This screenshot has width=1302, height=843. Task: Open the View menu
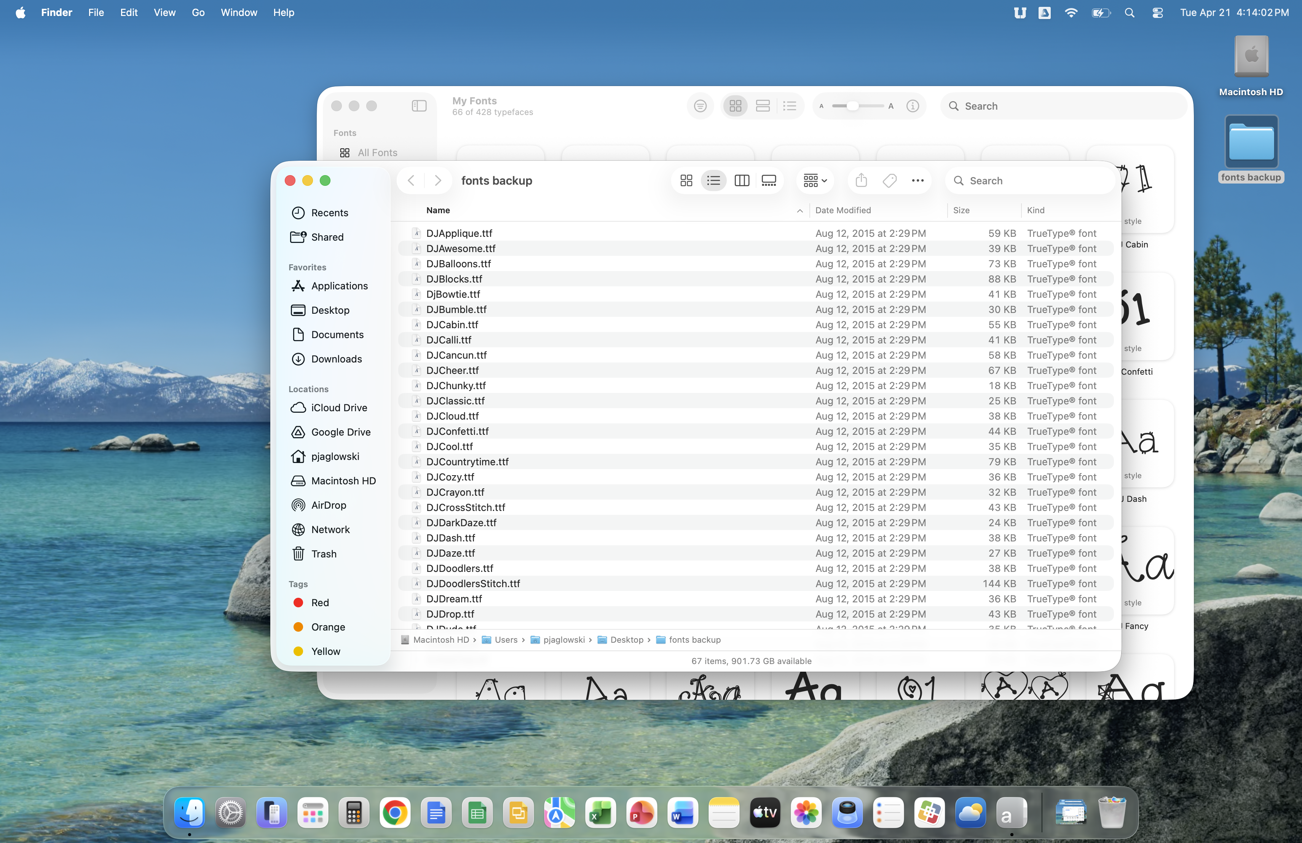(164, 13)
